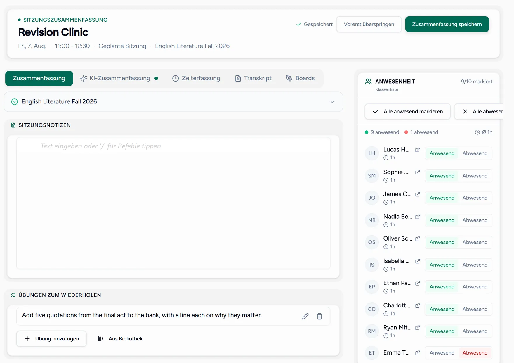The height and width of the screenshot is (363, 514).
Task: Click Vorerst überspringen button
Action: click(x=369, y=24)
